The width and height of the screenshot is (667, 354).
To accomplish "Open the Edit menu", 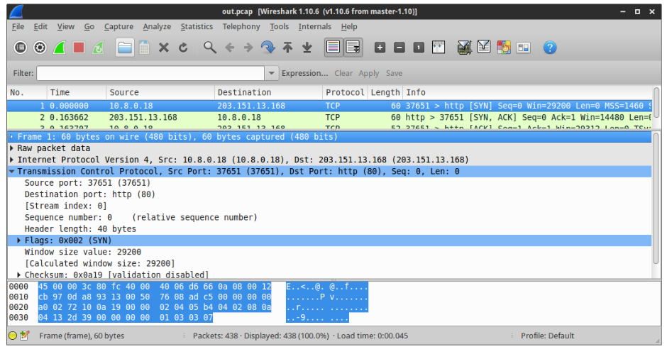I will (40, 26).
